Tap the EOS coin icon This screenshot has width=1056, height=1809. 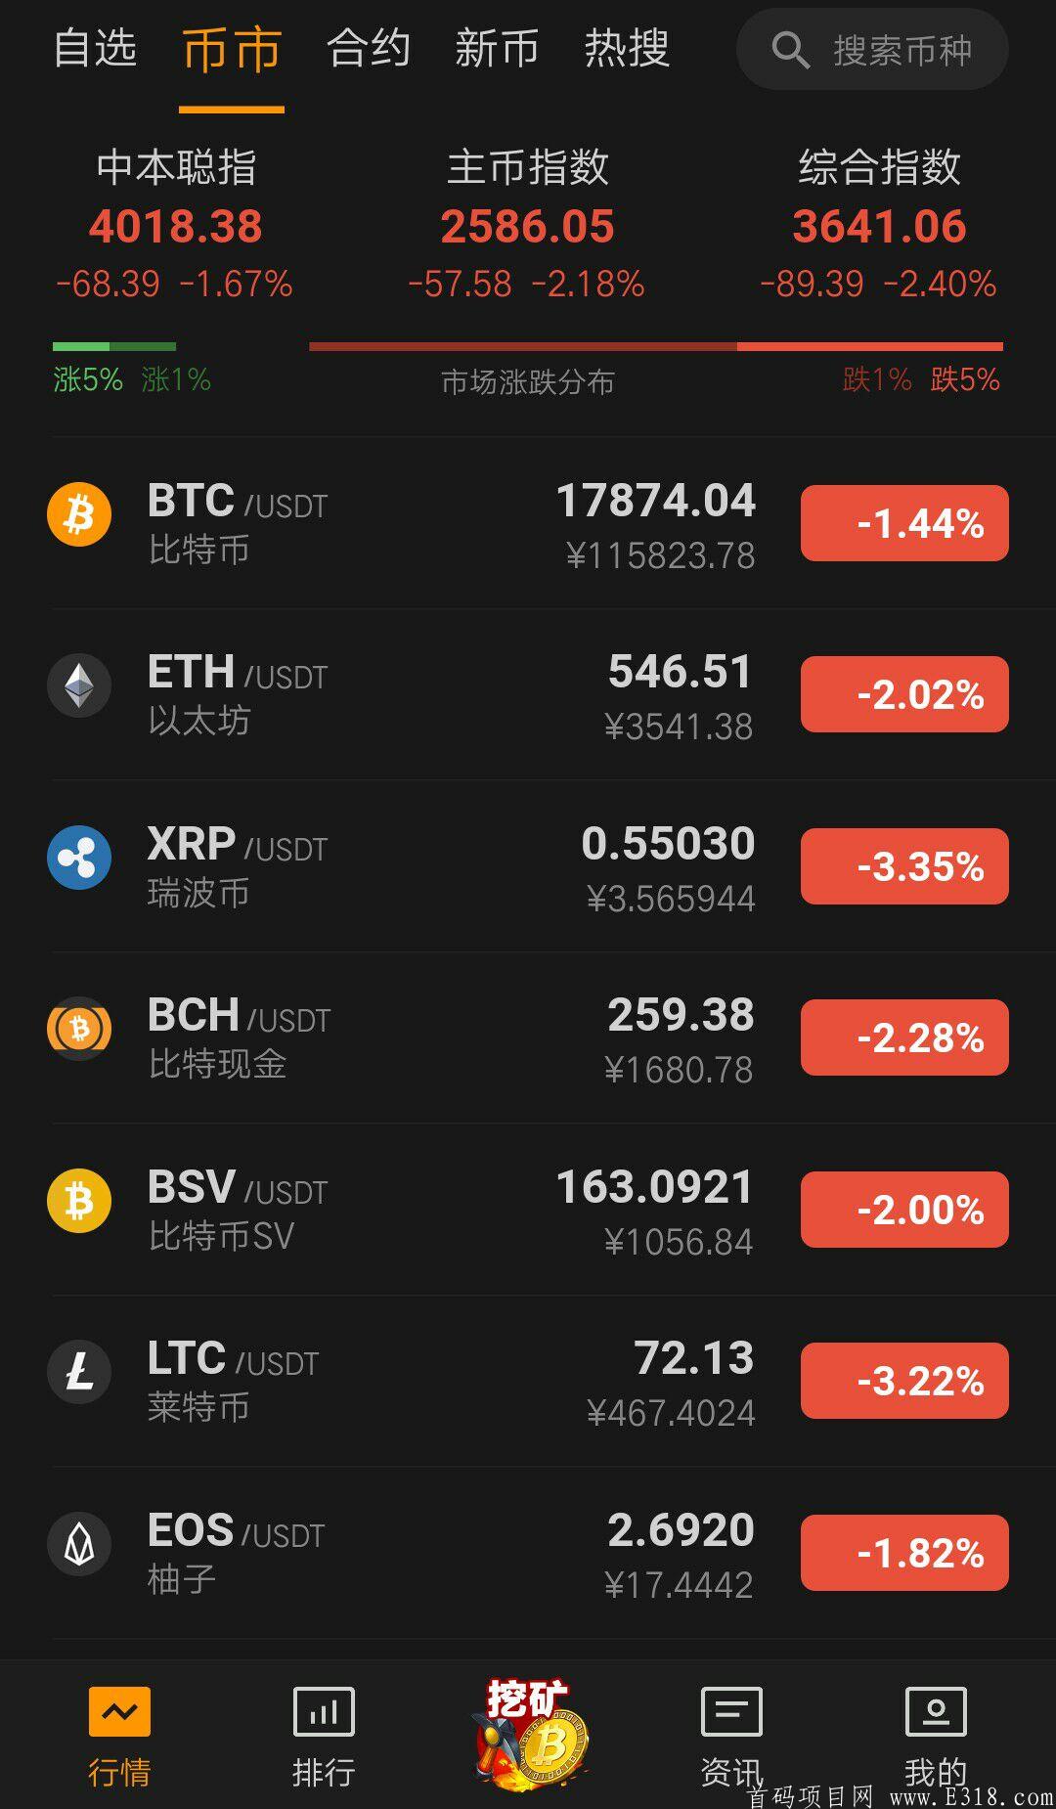[x=79, y=1544]
